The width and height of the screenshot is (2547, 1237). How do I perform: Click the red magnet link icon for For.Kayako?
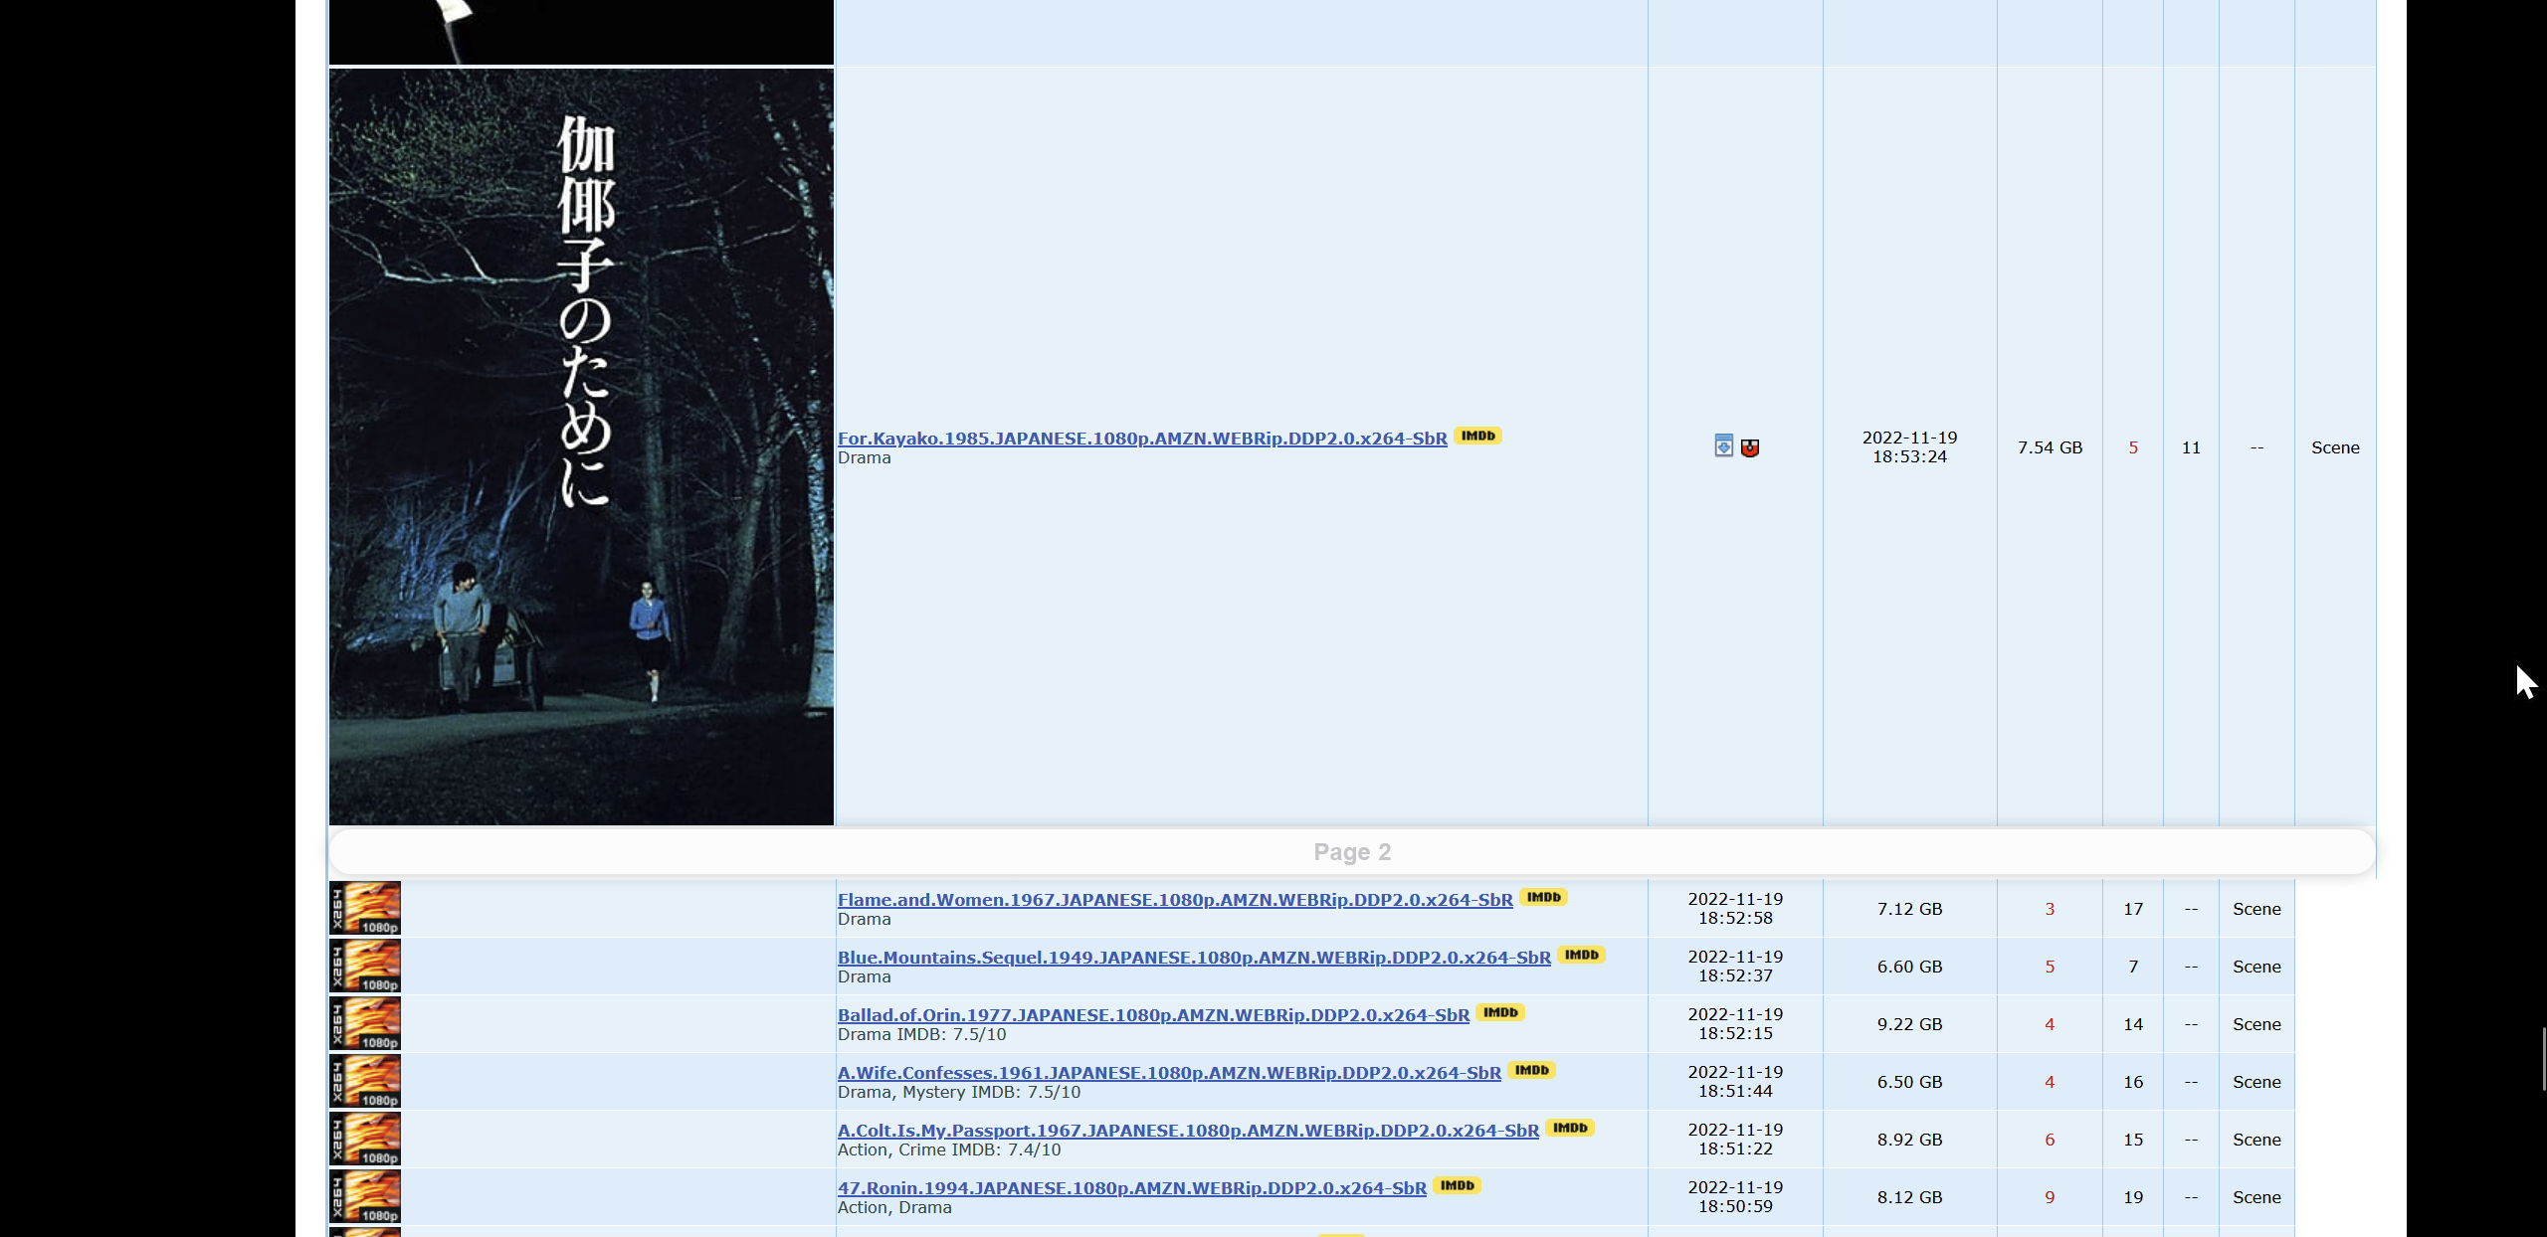[x=1750, y=446]
